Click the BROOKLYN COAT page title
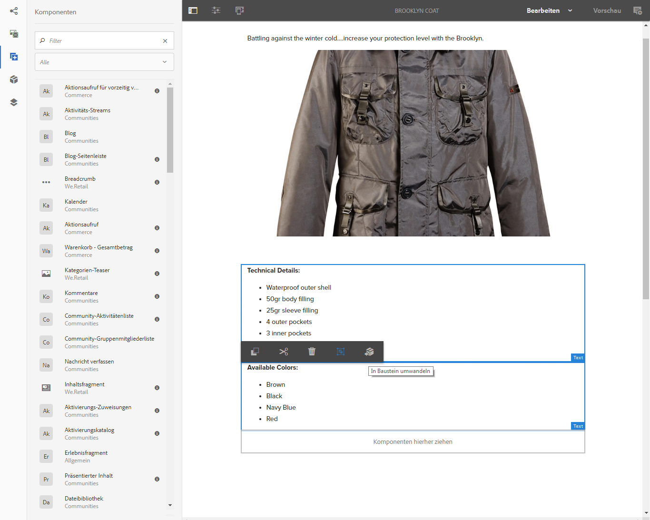650x520 pixels. click(x=417, y=10)
